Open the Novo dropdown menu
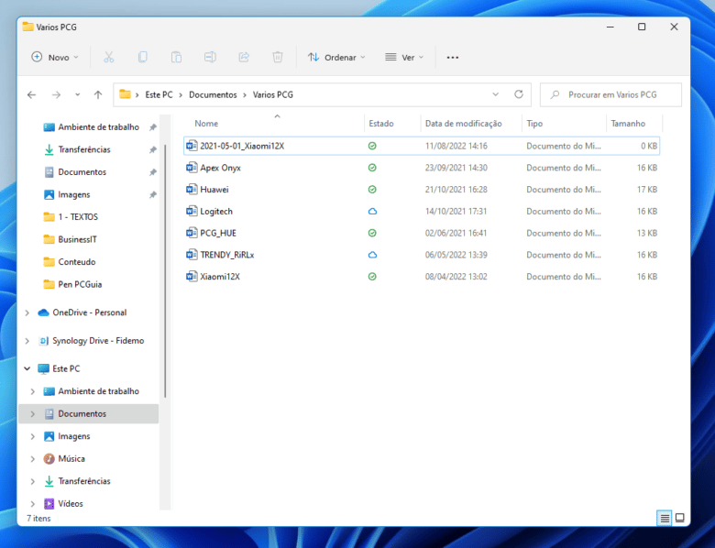 55,57
